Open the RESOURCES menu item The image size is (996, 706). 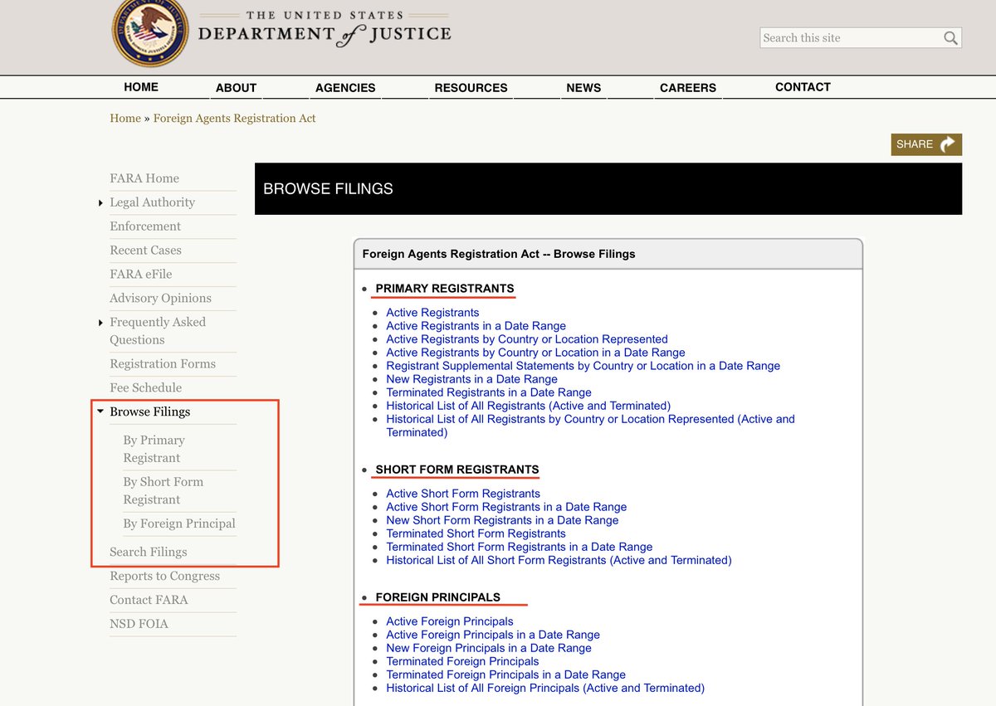point(471,88)
